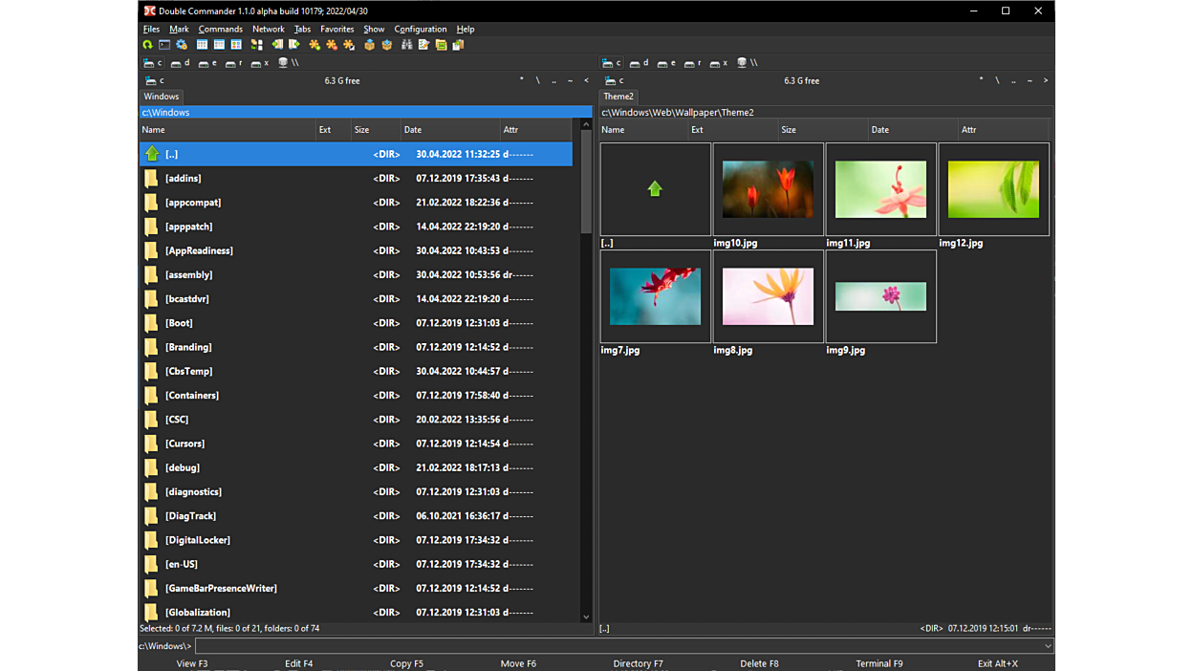Open the right panel drive list button
Image resolution: width=1193 pixels, height=671 pixels.
tap(613, 81)
